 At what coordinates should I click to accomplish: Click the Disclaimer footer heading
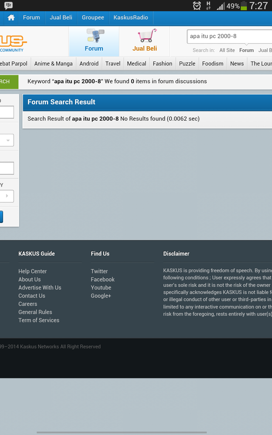(176, 254)
